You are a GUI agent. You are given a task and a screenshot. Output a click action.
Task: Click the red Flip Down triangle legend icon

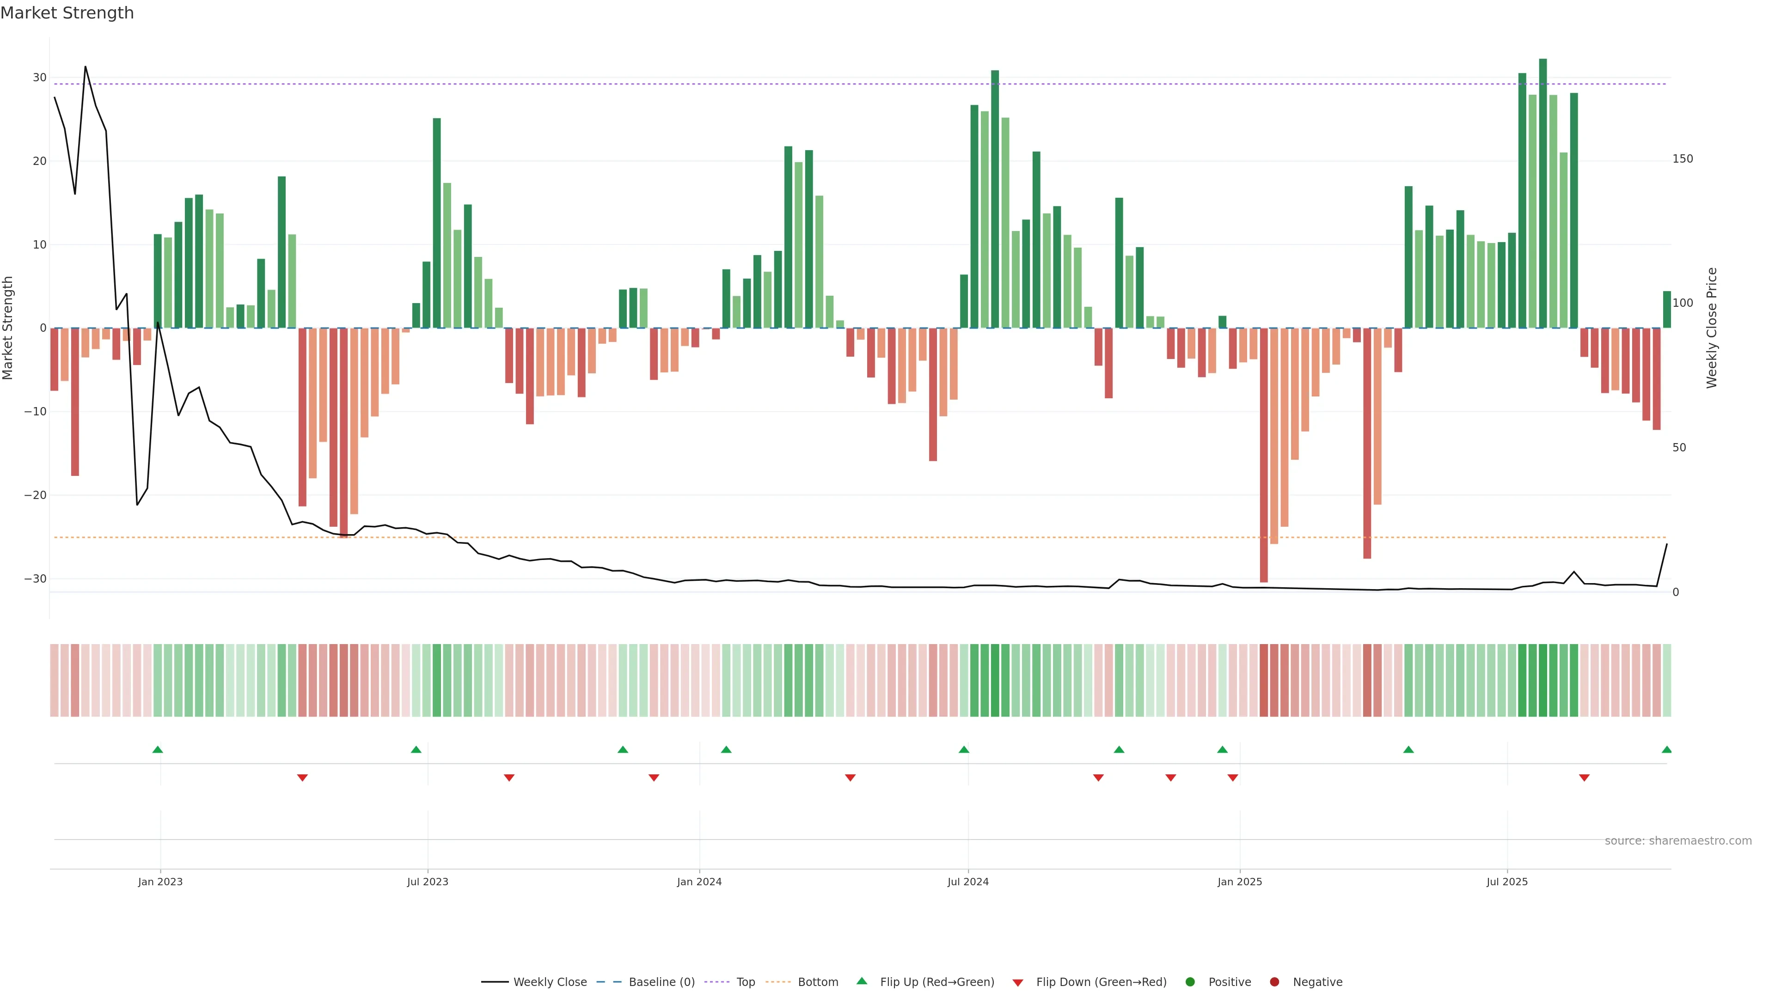(1018, 982)
